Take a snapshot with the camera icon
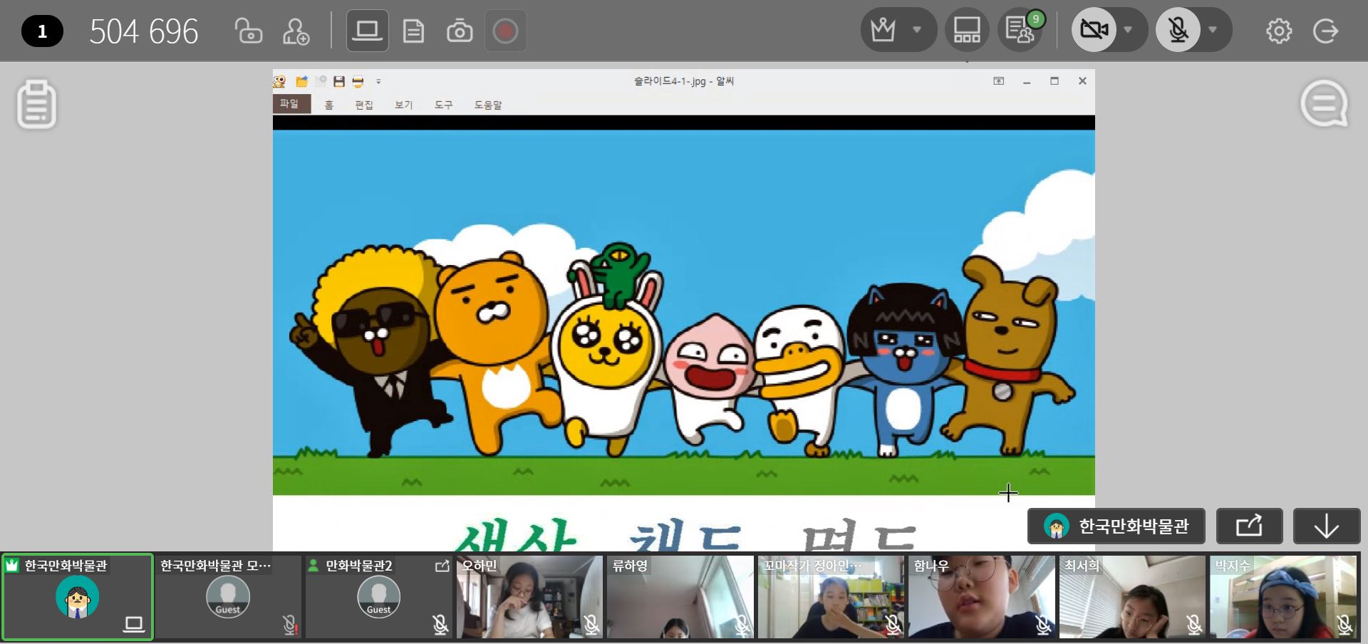The width and height of the screenshot is (1368, 644). [460, 31]
